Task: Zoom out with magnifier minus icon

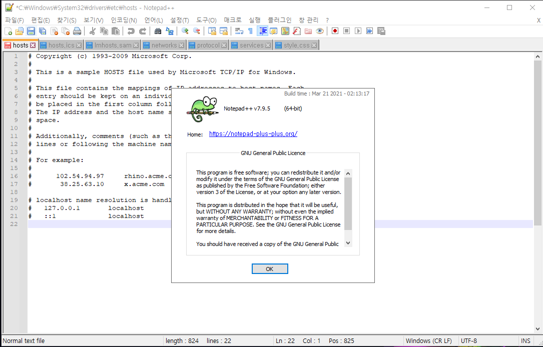Action: pyautogui.click(x=196, y=31)
